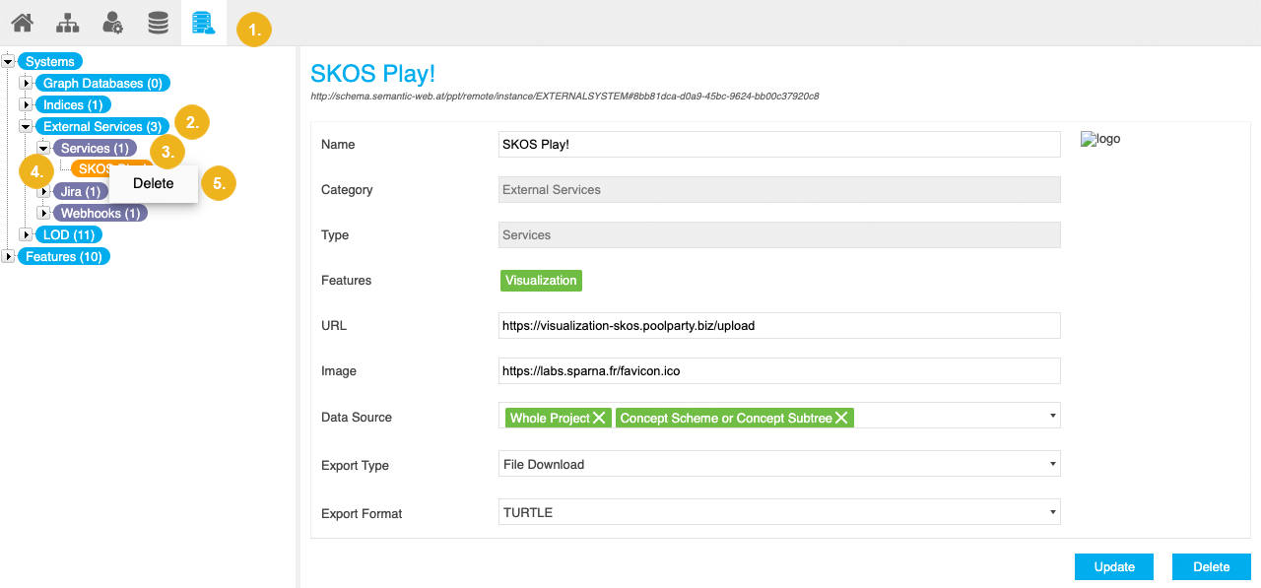Viewport: 1261px width, 588px height.
Task: Choose Delete in the context menu
Action: point(154,183)
